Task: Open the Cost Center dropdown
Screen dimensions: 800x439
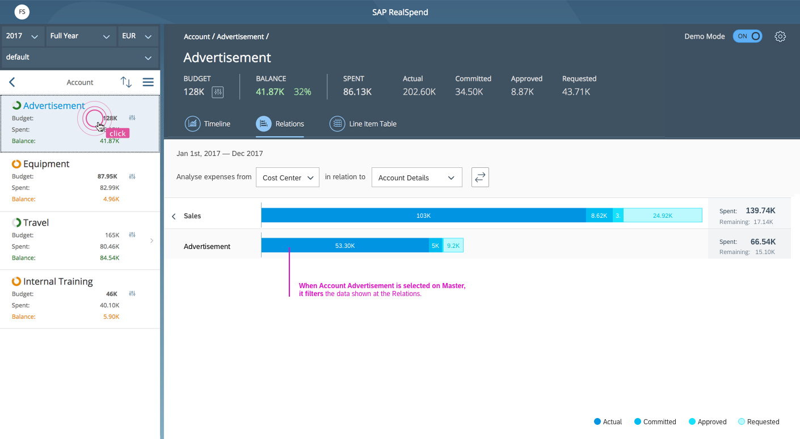Action: (288, 178)
